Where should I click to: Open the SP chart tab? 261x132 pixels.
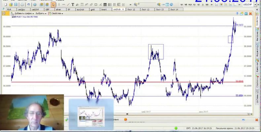(x=71, y=10)
